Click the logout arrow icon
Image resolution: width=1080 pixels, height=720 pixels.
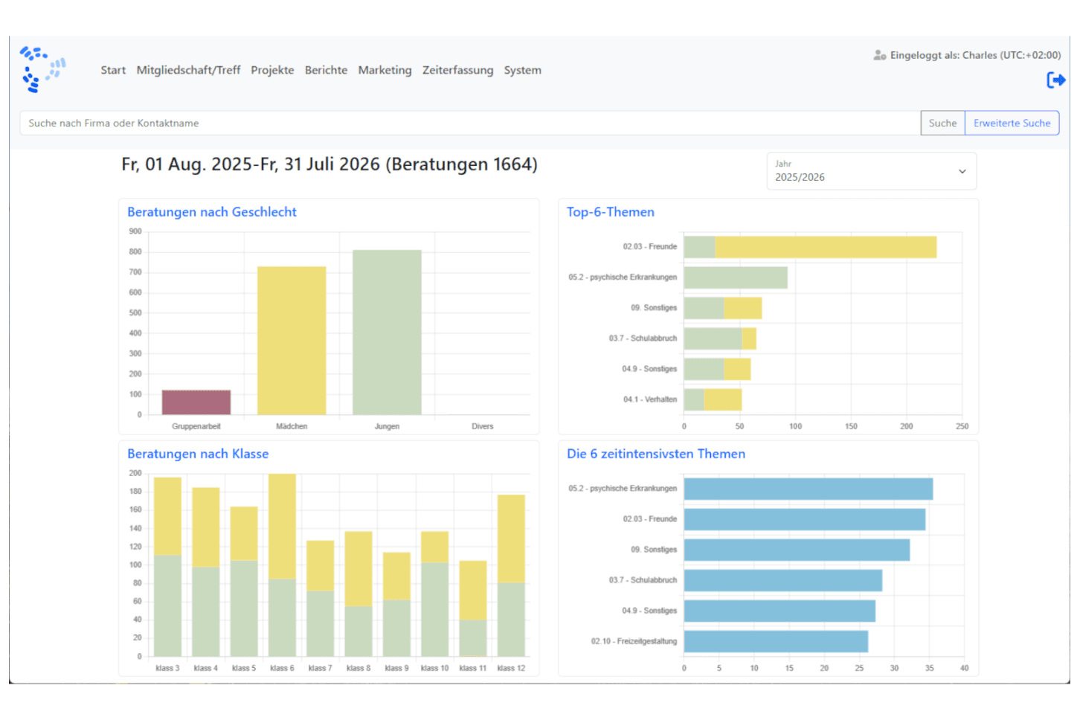[x=1055, y=80]
